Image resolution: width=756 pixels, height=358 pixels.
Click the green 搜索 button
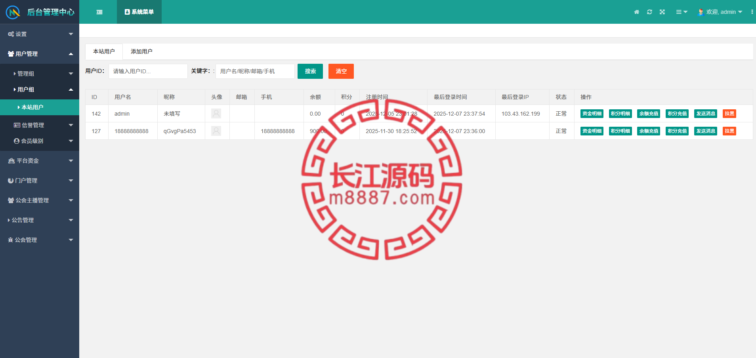[x=310, y=71]
